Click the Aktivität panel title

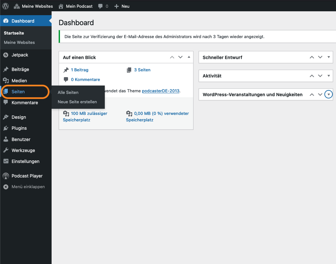click(212, 76)
